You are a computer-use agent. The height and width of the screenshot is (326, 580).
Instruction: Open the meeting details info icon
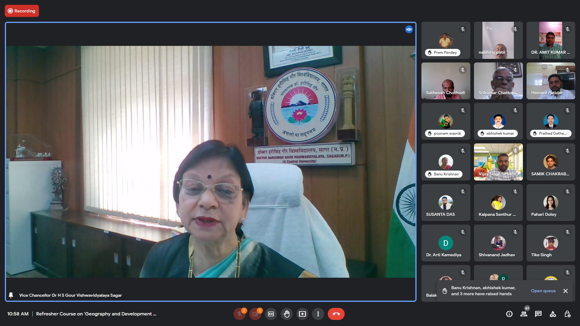click(509, 314)
